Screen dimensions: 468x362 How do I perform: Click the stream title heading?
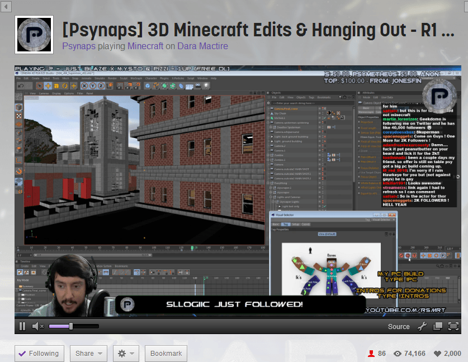[x=258, y=30]
